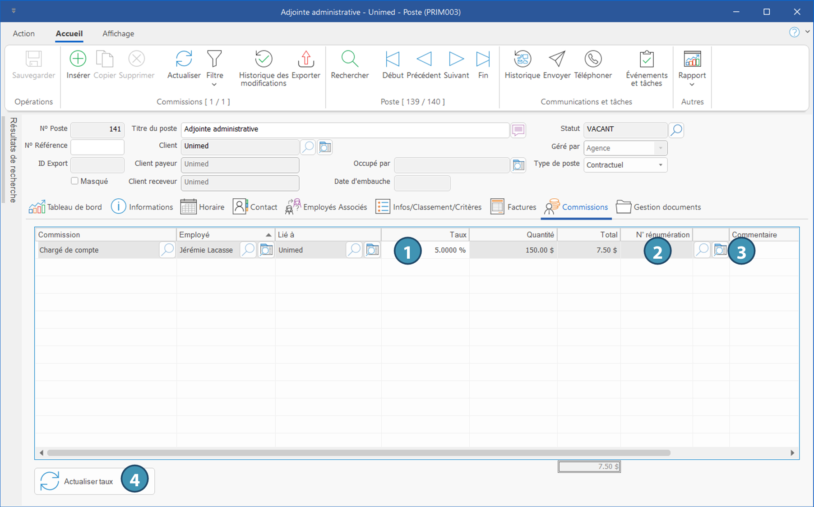The width and height of the screenshot is (814, 507).
Task: Open the Filtre dropdown menu
Action: pos(215,84)
